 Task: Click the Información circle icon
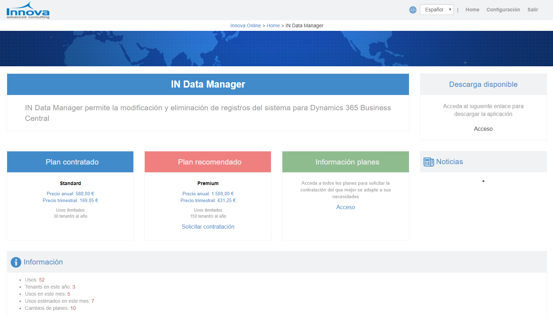[16, 262]
